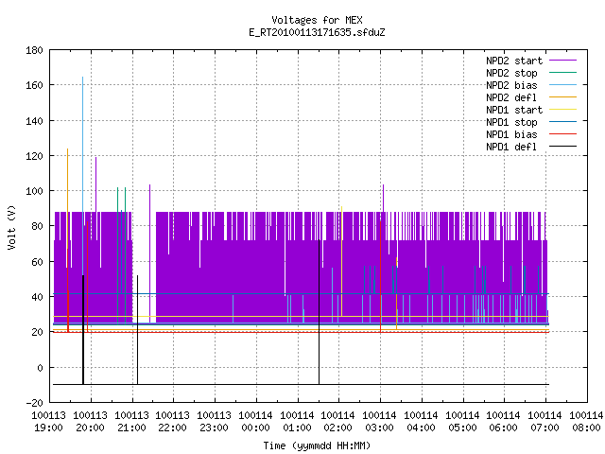605x454 pixels.
Task: Click the x-axis label 100114 01:00
Action: pos(297,422)
